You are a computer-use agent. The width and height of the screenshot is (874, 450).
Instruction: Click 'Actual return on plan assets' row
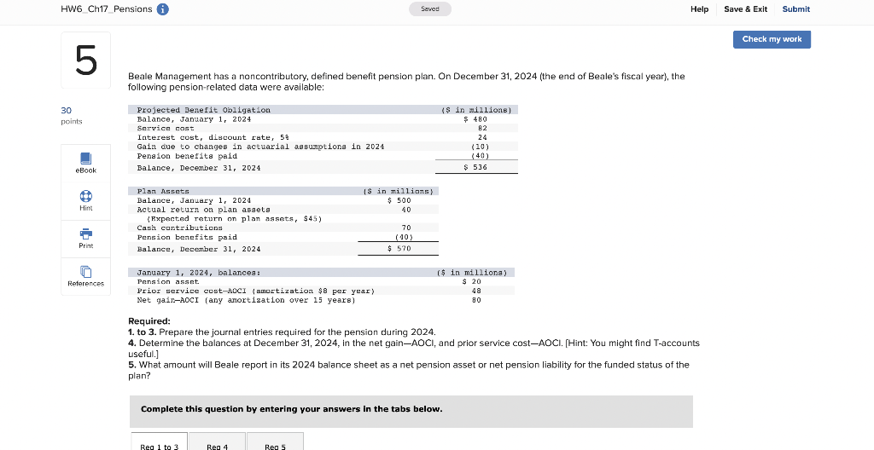pos(283,210)
